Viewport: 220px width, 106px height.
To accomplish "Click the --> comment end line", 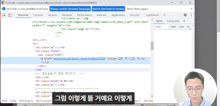I will 58,36.
